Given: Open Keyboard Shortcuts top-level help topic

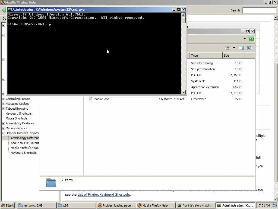Looking at the screenshot, I should tap(19, 113).
